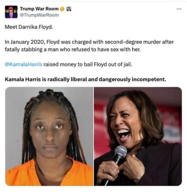Click the gold verified checkmark badge
The height and width of the screenshot is (192, 187).
point(62,9)
